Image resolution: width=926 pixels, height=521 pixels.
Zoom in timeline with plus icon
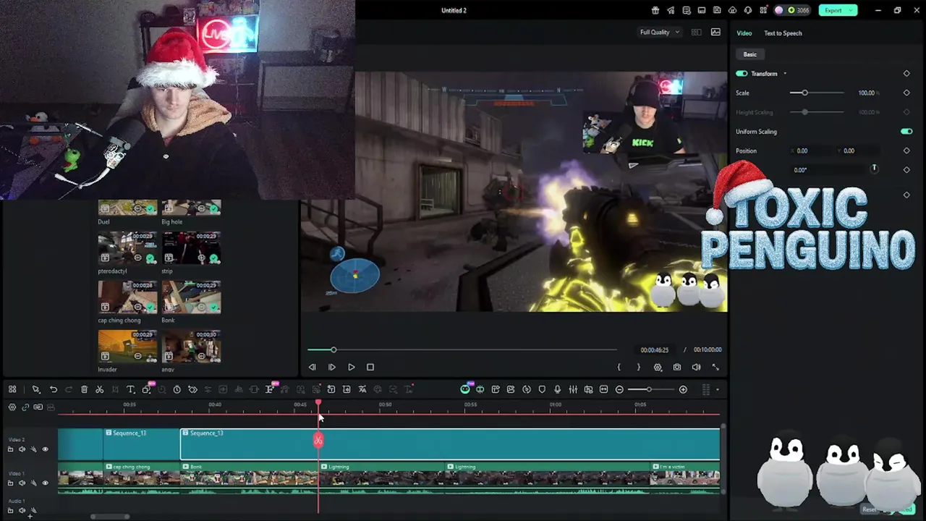[x=683, y=389]
